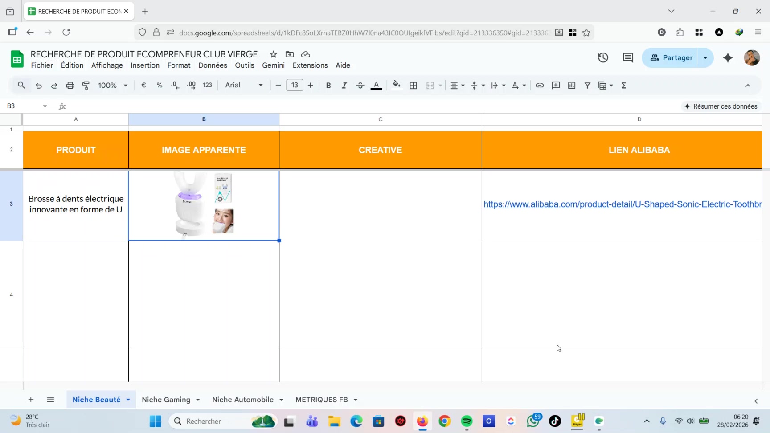Viewport: 770px width, 433px height.
Task: Open the insert link tool
Action: (540, 86)
